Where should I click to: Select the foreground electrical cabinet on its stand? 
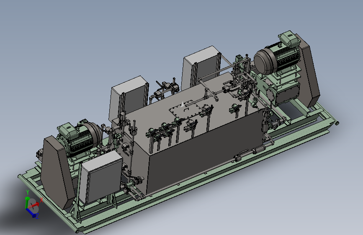coord(101,178)
